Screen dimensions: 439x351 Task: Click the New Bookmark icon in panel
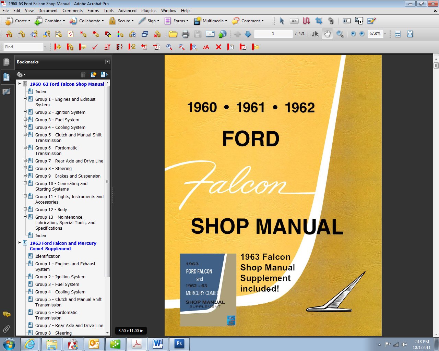click(93, 74)
